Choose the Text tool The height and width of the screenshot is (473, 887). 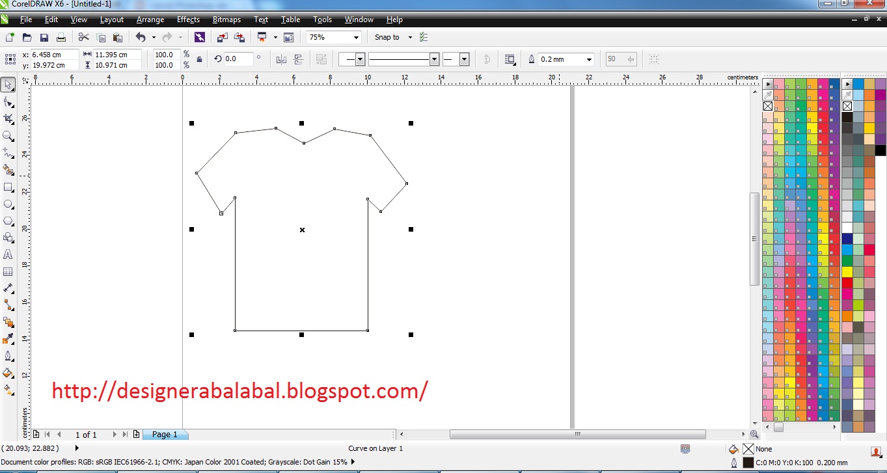tap(8, 254)
